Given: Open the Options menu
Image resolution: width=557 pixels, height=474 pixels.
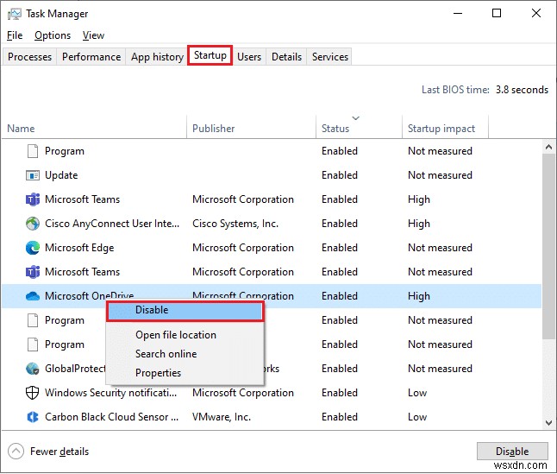Looking at the screenshot, I should (x=53, y=35).
